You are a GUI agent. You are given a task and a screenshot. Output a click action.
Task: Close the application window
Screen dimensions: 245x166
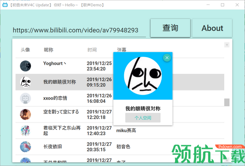click(237, 5)
